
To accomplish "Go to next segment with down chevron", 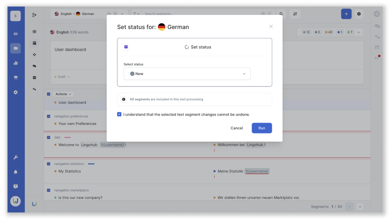I will [360, 206].
